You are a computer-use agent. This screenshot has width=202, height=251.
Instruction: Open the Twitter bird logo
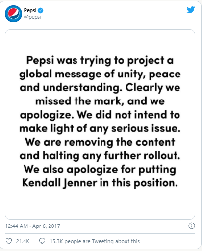[191, 10]
